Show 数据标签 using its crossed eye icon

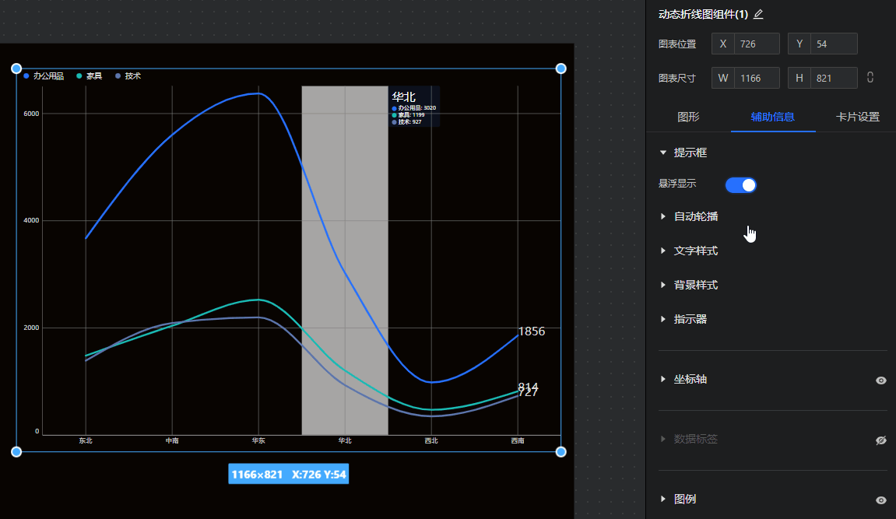880,440
